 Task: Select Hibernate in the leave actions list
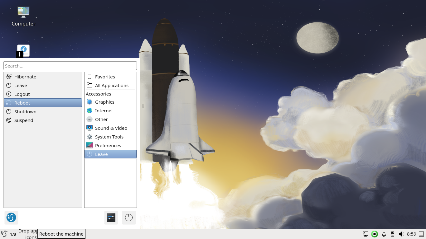coord(43,77)
